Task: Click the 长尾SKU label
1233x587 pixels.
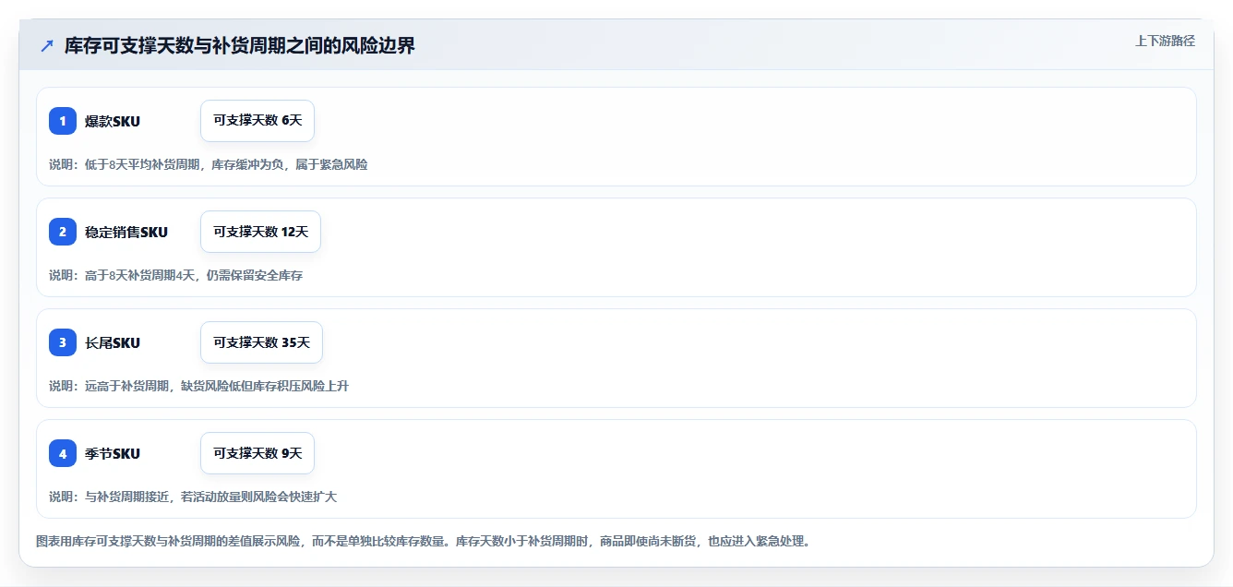Action: (113, 342)
